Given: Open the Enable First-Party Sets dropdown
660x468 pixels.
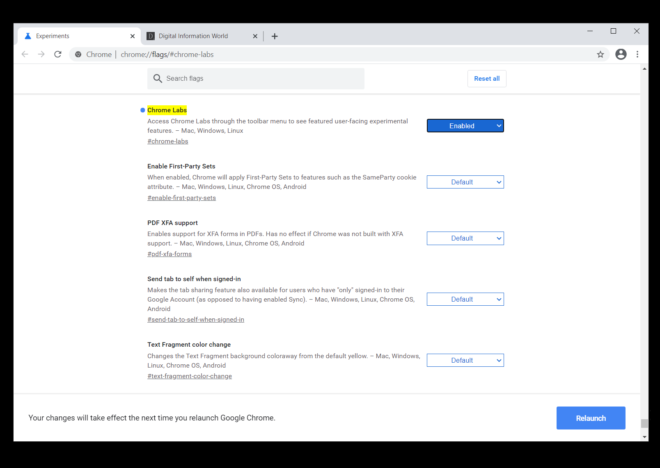Looking at the screenshot, I should tap(465, 182).
